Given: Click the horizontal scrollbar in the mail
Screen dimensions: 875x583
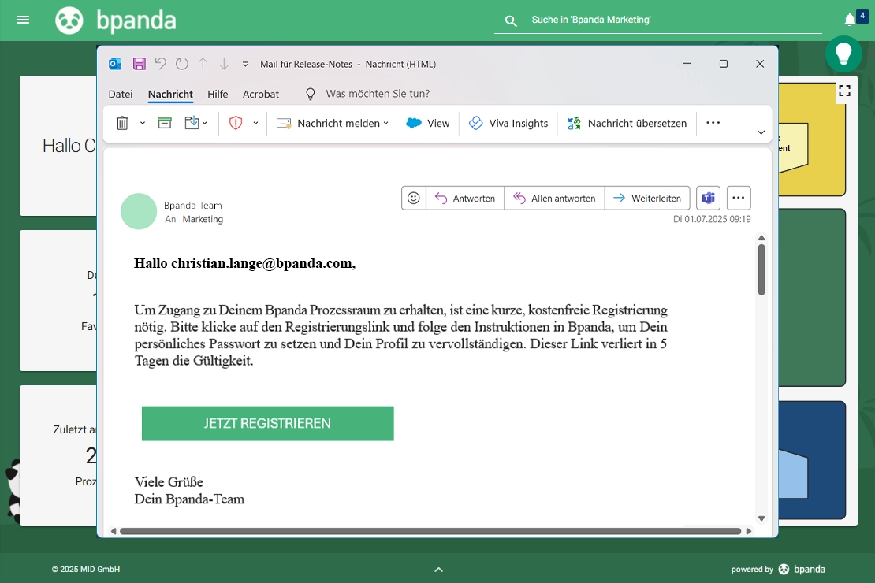Looking at the screenshot, I should pos(430,531).
